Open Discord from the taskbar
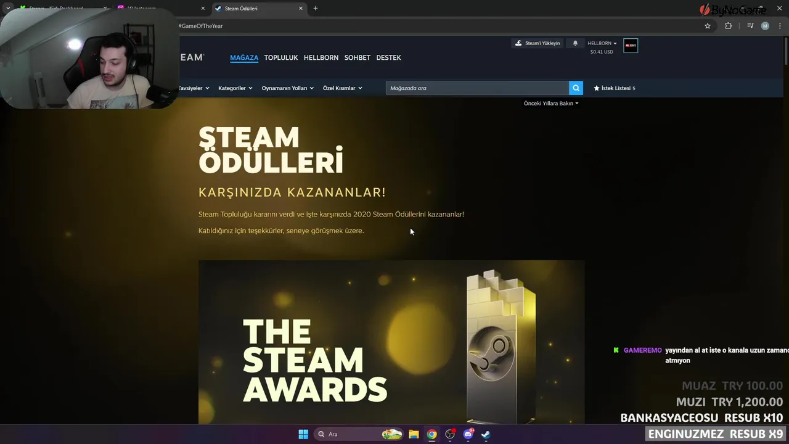Screen dimensions: 789x444 pyautogui.click(x=468, y=434)
